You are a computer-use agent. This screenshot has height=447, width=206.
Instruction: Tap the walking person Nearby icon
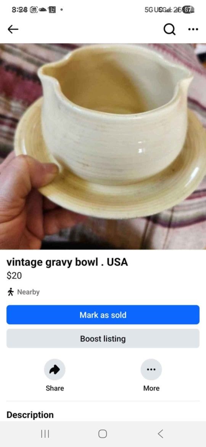(x=11, y=292)
